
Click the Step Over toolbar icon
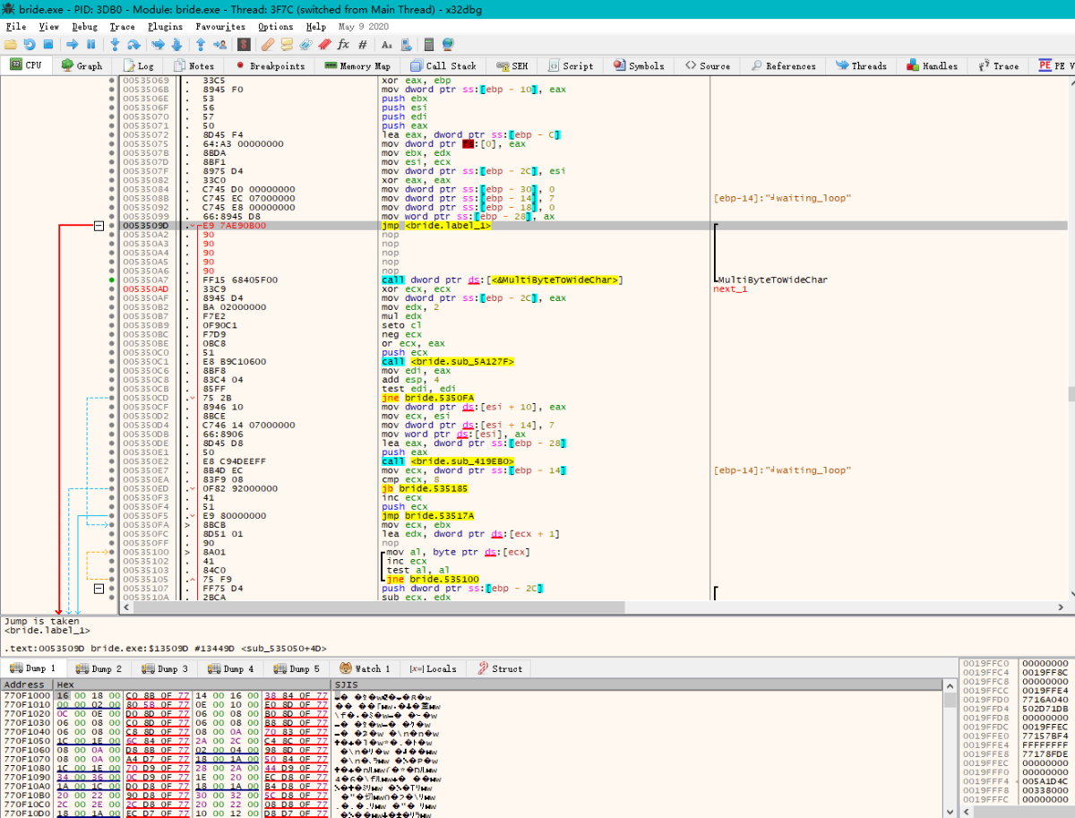click(x=133, y=44)
